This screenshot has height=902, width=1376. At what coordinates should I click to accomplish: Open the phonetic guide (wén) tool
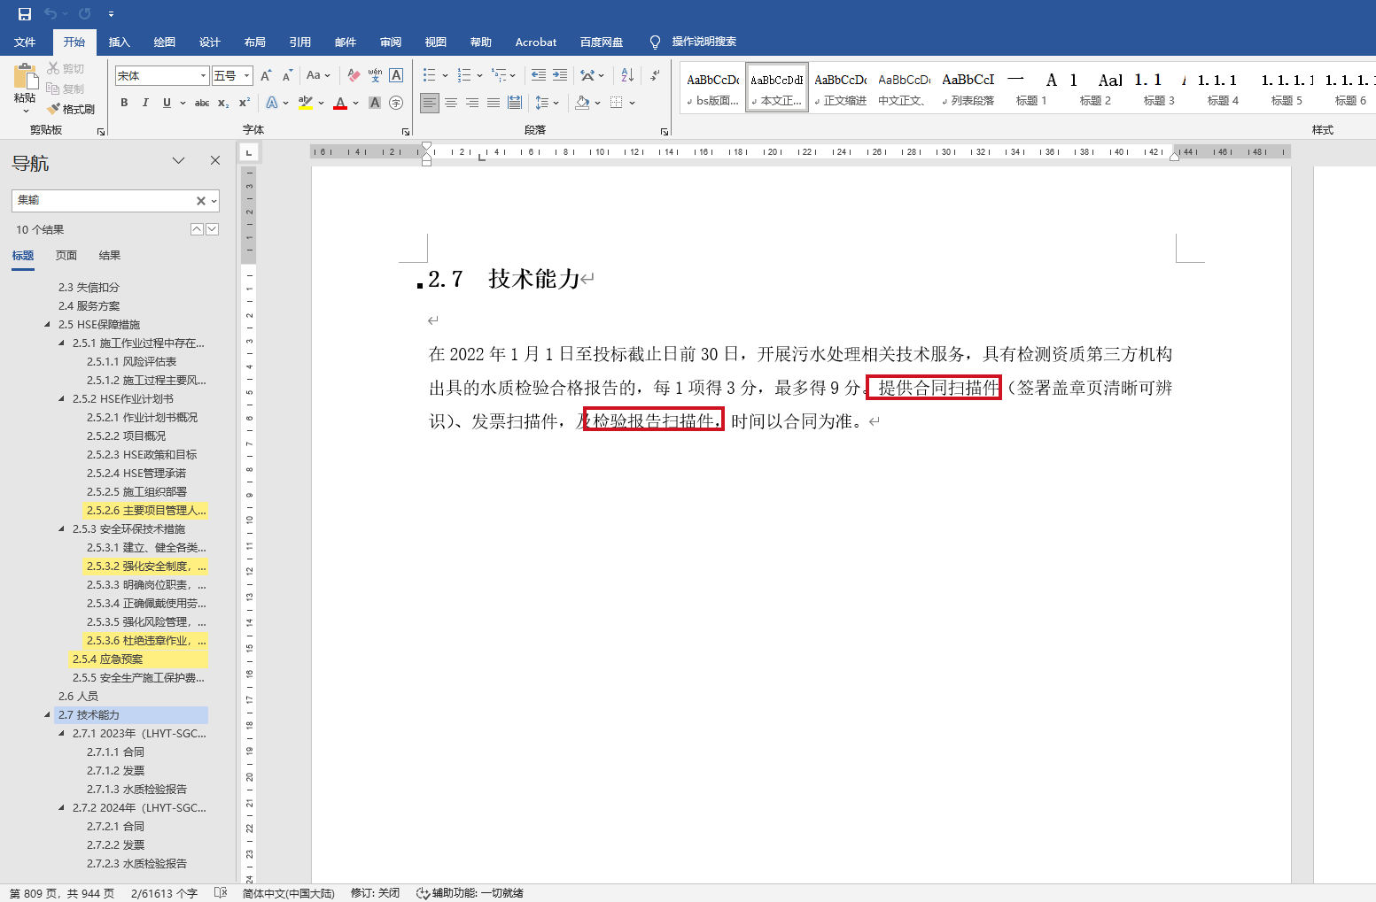pyautogui.click(x=375, y=75)
